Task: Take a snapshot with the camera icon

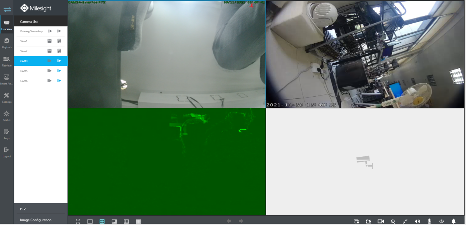Action: (x=368, y=221)
